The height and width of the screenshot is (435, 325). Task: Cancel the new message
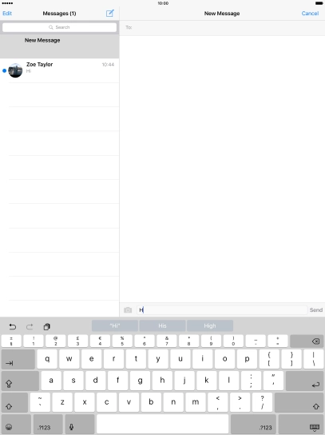pos(310,14)
